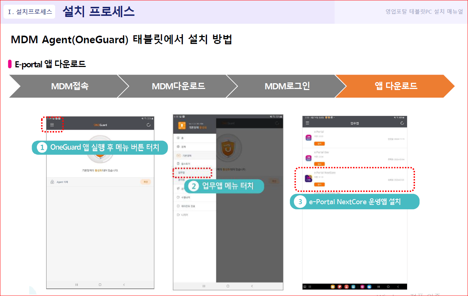This screenshot has height=296, width=468.
Task: Open the hamburger menu on the 업무앱 screen
Action: (x=307, y=123)
